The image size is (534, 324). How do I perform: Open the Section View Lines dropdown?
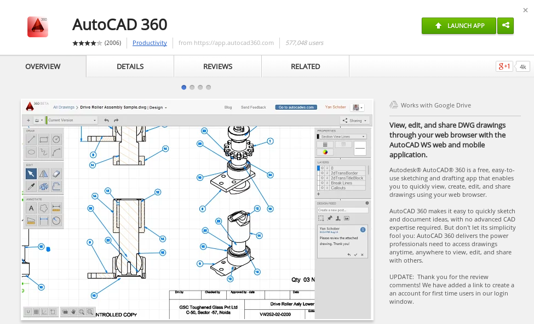pyautogui.click(x=343, y=137)
